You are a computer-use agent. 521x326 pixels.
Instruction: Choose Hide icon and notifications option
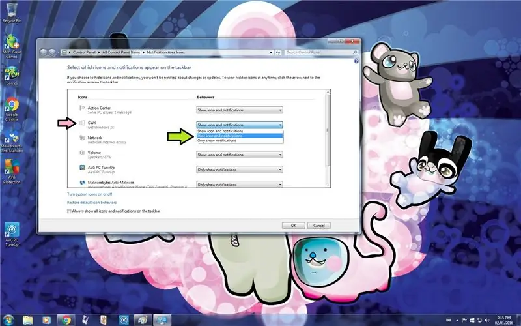[240, 136]
